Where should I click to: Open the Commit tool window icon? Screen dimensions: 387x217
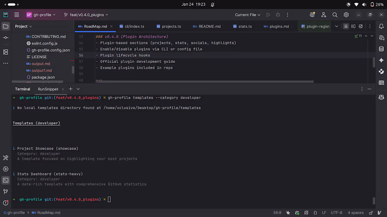pyautogui.click(x=6, y=37)
